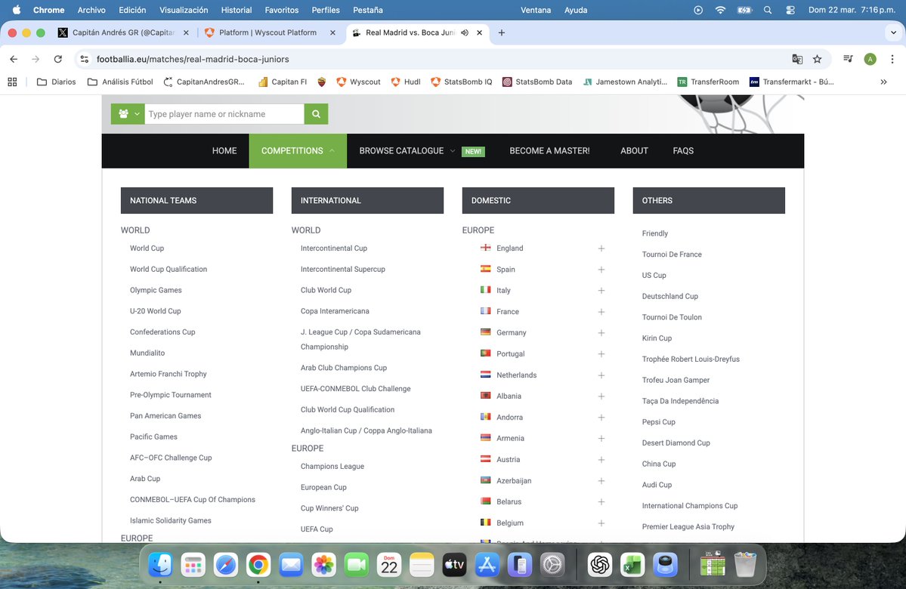Image resolution: width=906 pixels, height=589 pixels.
Task: Open the Diarios bookmarks folder
Action: pos(56,82)
